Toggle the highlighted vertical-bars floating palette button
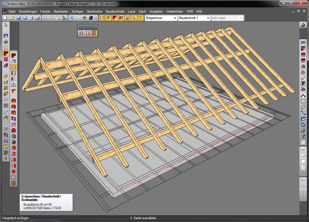This screenshot has height=222, width=309. pyautogui.click(x=94, y=33)
